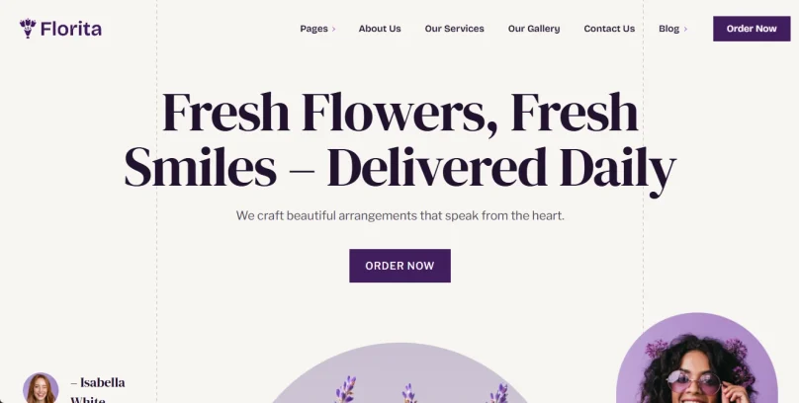Click Isabella's round avatar photo

point(41,388)
